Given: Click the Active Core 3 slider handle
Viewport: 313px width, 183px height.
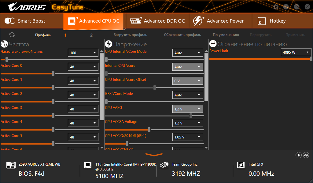Looking at the screenshot, I should pyautogui.click(x=53, y=116).
